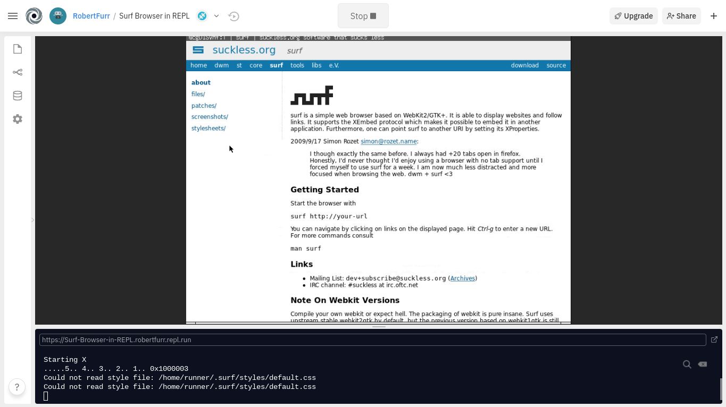Click the 'Links' section heading

tap(302, 264)
